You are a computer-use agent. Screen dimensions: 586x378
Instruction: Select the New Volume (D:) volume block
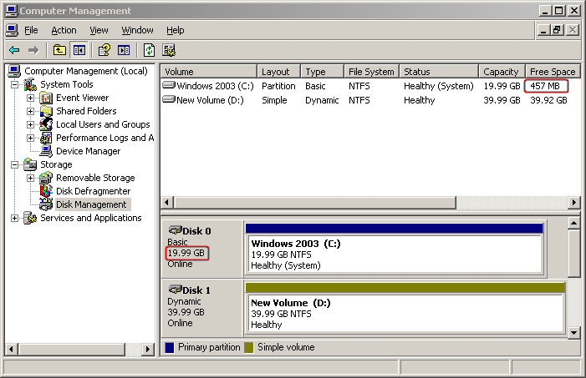(x=405, y=308)
